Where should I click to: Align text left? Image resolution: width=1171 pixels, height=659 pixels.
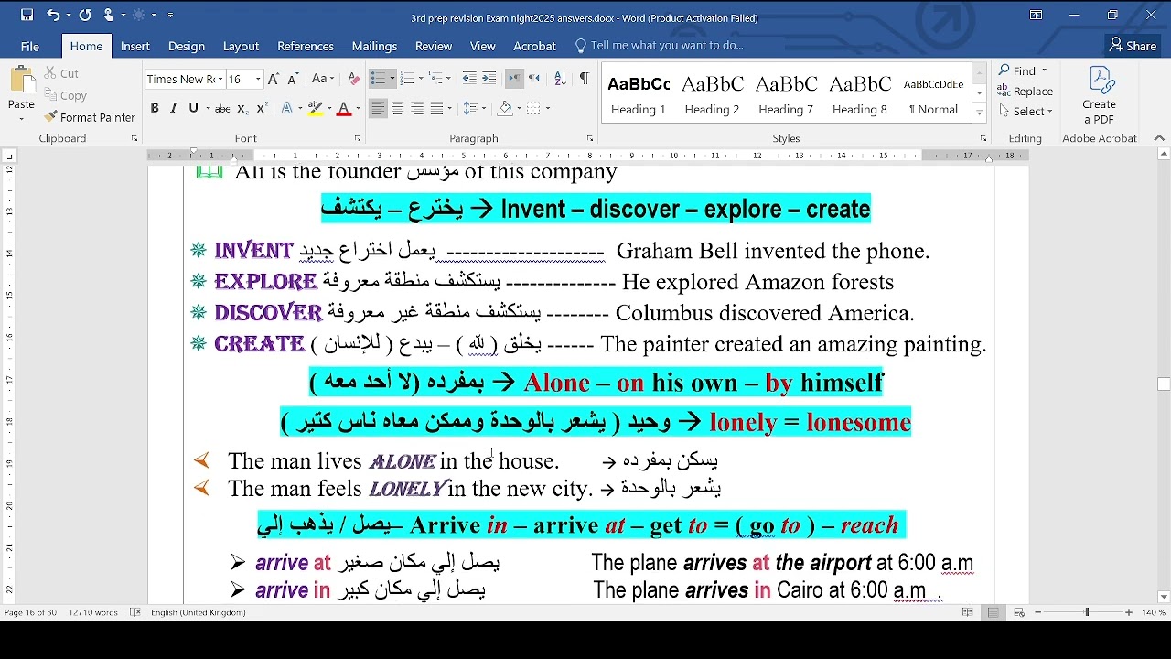[378, 108]
